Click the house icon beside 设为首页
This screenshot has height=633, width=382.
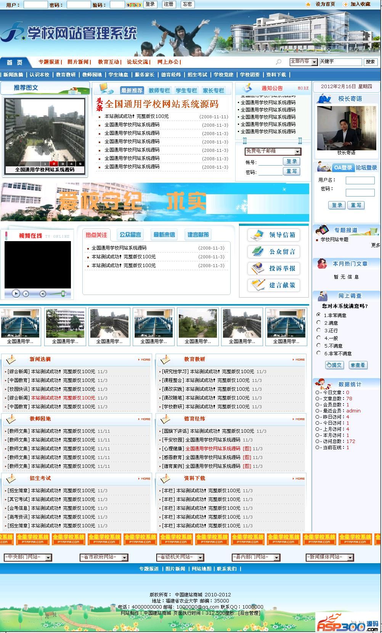tap(308, 4)
